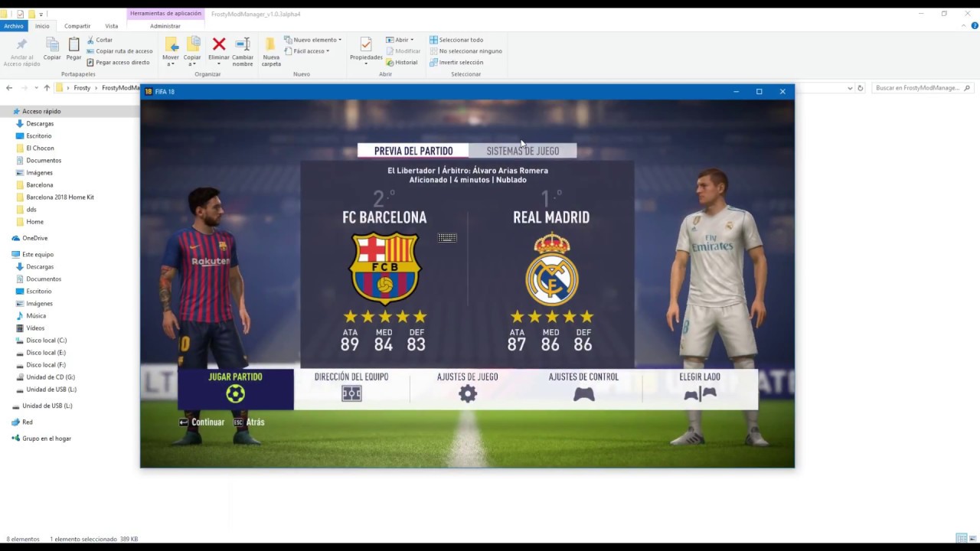This screenshot has height=551, width=980.
Task: Click the Pegar icon in ribbon
Action: pos(73,49)
